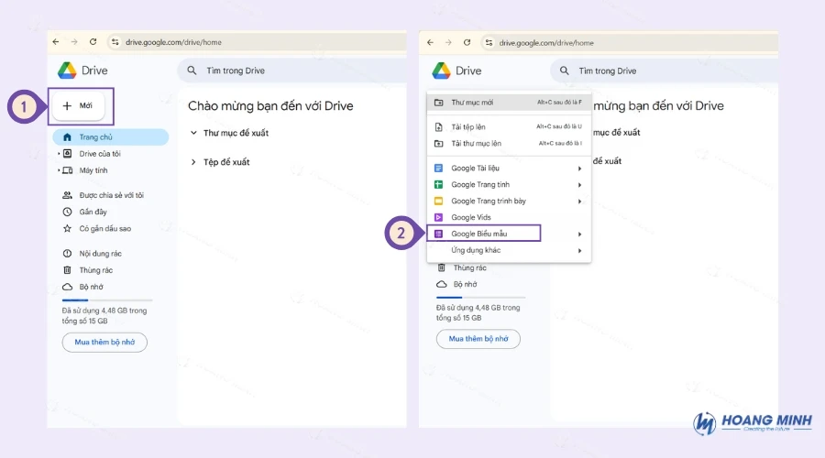Click storage usage bar in left sidebar
The image size is (825, 458).
pos(107,300)
